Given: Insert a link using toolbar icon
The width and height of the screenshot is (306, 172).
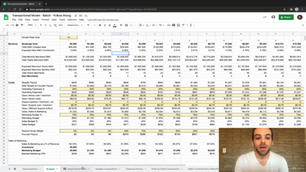Looking at the screenshot, I should pyautogui.click(x=169, y=25).
